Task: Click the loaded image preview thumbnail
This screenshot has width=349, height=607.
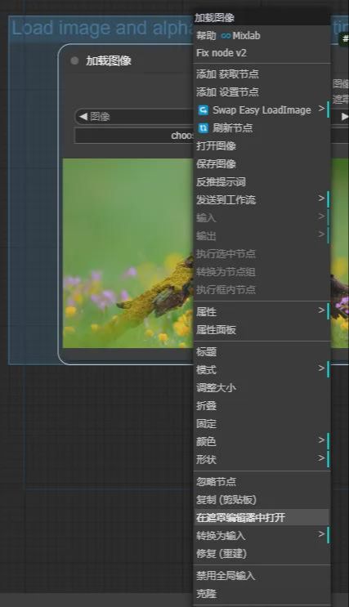Action: click(x=128, y=253)
